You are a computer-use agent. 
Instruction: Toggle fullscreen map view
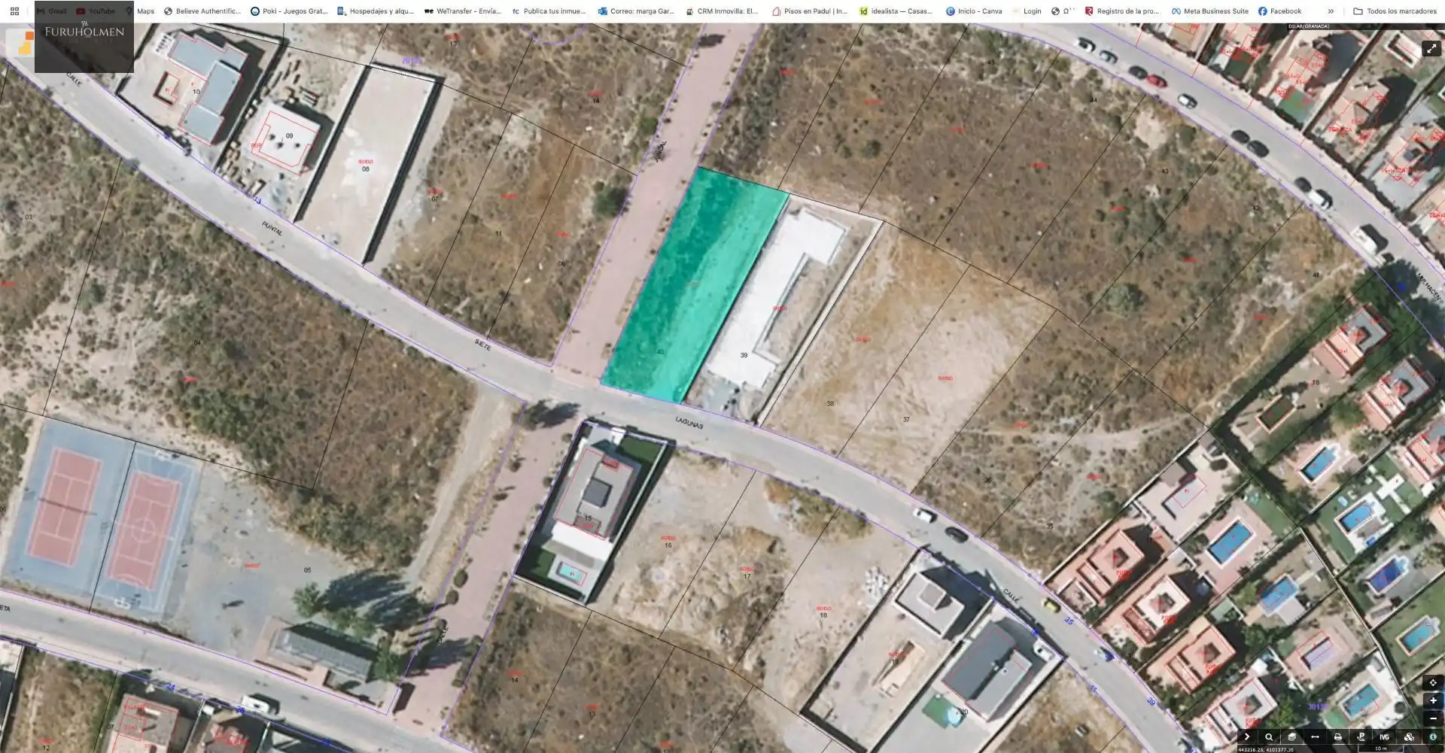[x=1431, y=48]
